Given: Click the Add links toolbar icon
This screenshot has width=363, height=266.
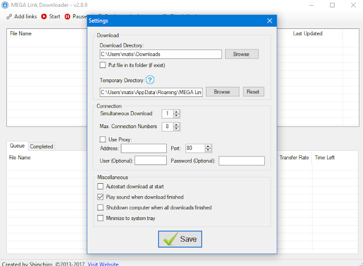Looking at the screenshot, I should coord(9,16).
